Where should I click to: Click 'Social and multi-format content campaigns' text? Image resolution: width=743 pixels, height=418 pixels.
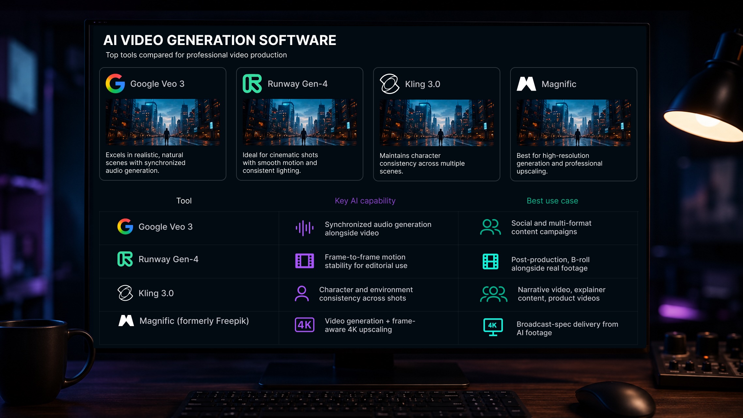pyautogui.click(x=551, y=227)
